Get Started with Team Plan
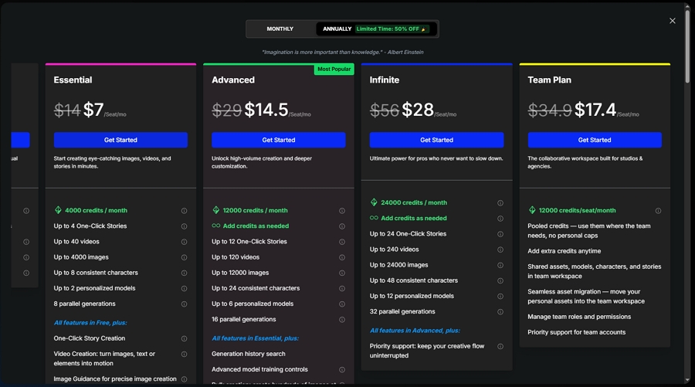The image size is (695, 387). pos(595,140)
